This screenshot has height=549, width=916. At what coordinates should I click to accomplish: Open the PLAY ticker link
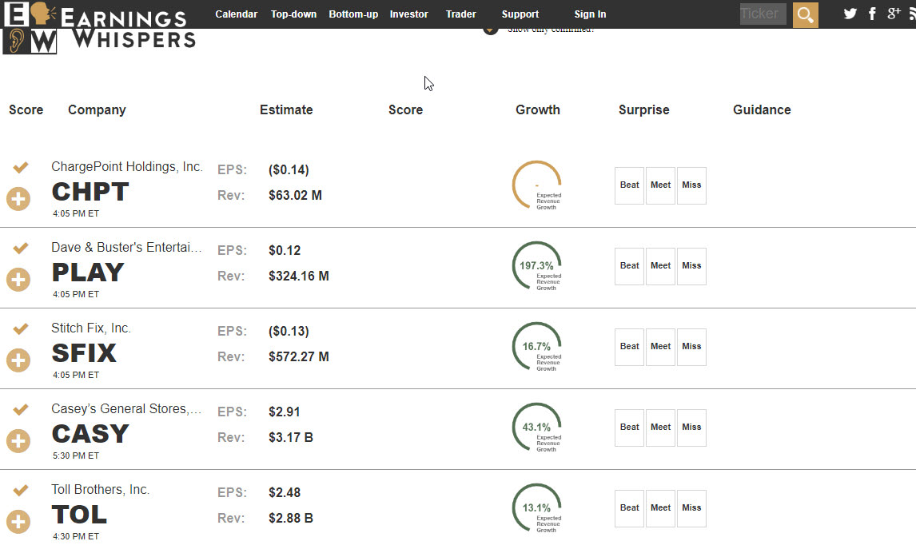point(88,273)
